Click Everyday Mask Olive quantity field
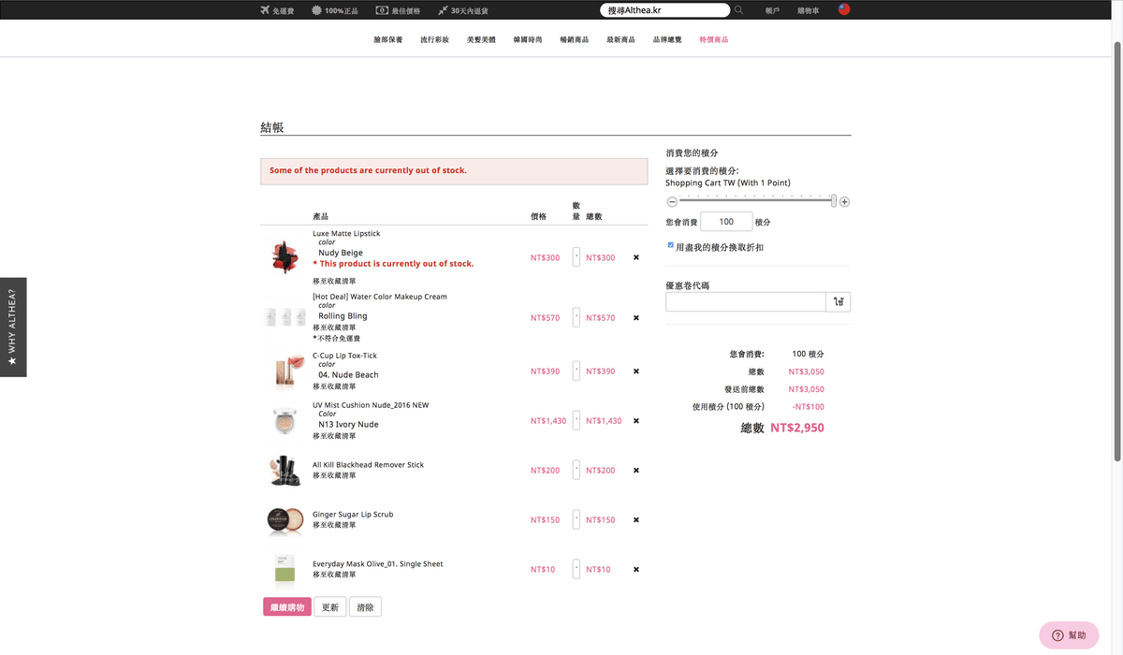This screenshot has width=1123, height=655. tap(576, 570)
